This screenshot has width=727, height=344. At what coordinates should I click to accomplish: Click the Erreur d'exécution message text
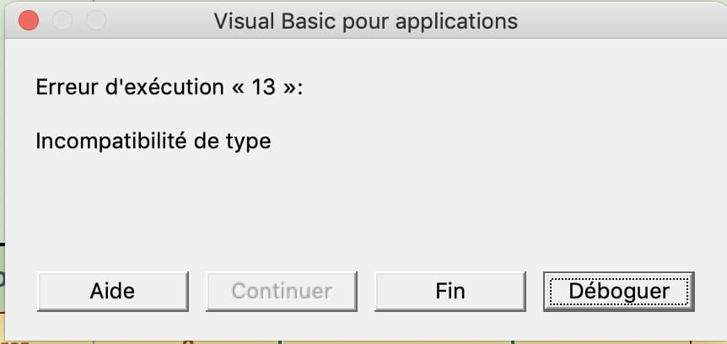169,87
